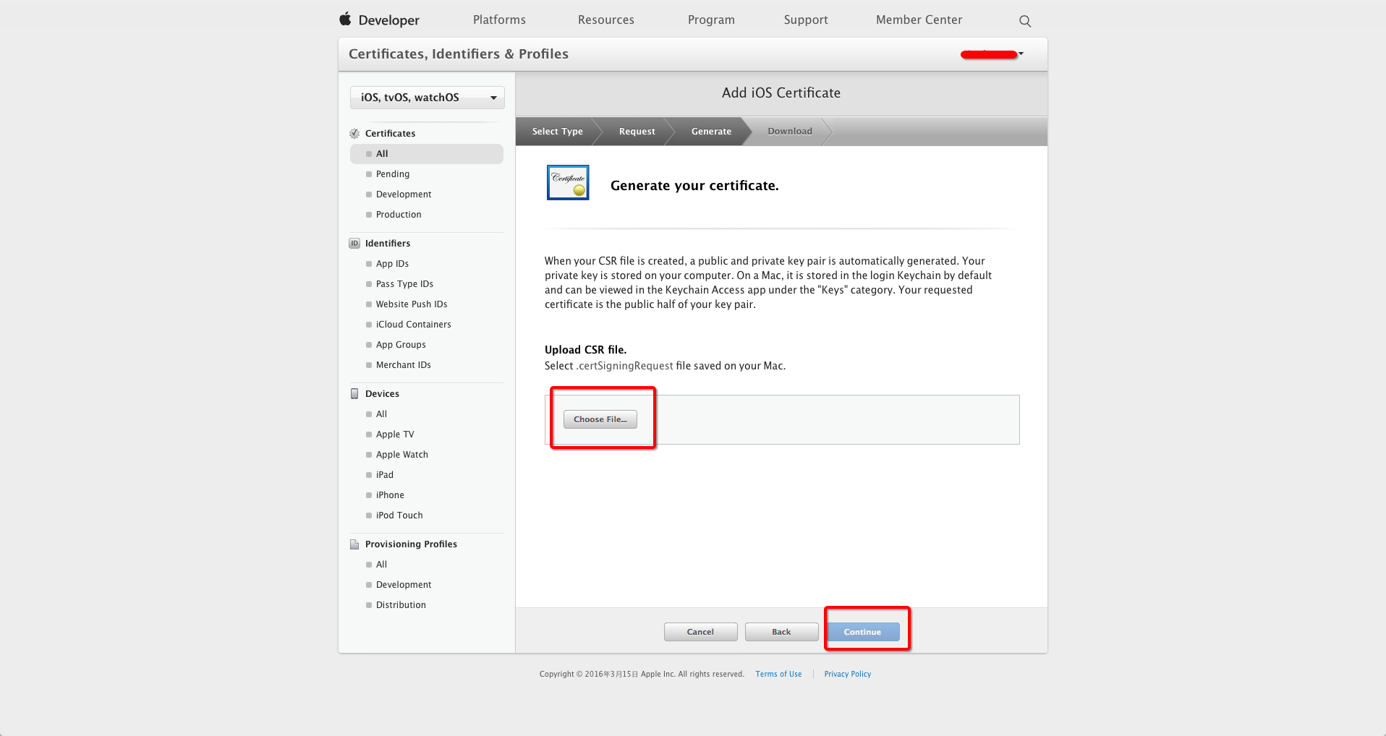The image size is (1386, 736).
Task: Select Distribution provisioning profiles
Action: click(x=401, y=605)
